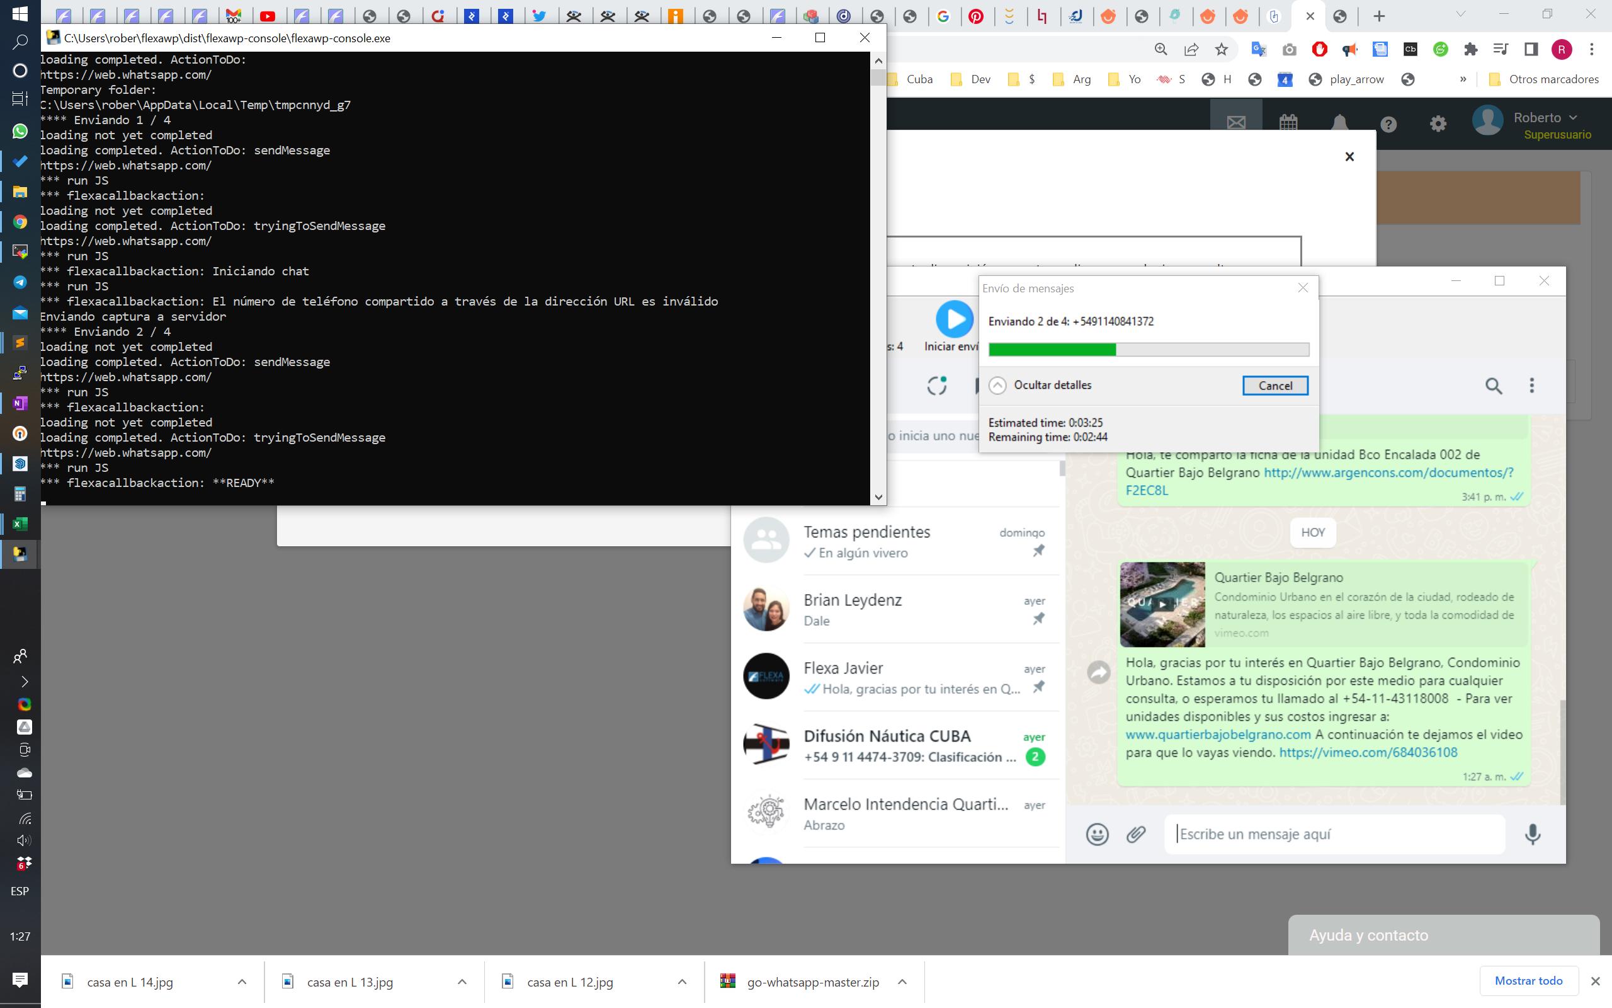The width and height of the screenshot is (1612, 1008).
Task: Open the emoji picker in WhatsApp
Action: click(x=1097, y=834)
